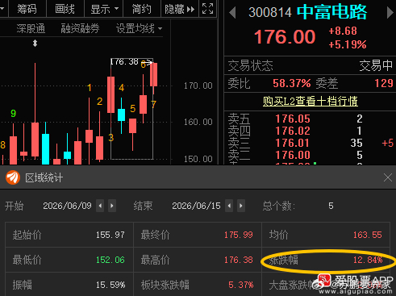Click the 购买L2查看十档行情 link

(x=311, y=102)
